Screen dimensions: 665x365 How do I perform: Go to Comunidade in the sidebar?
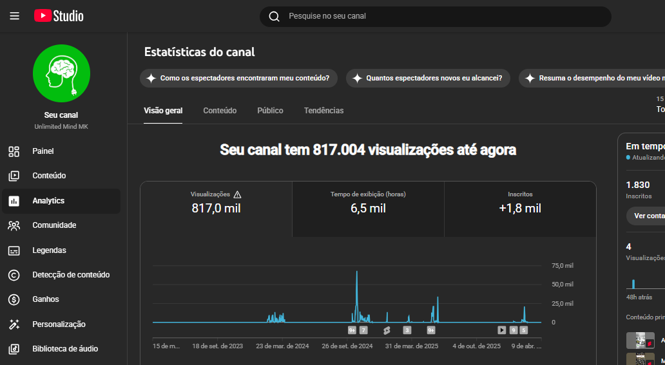coord(61,225)
